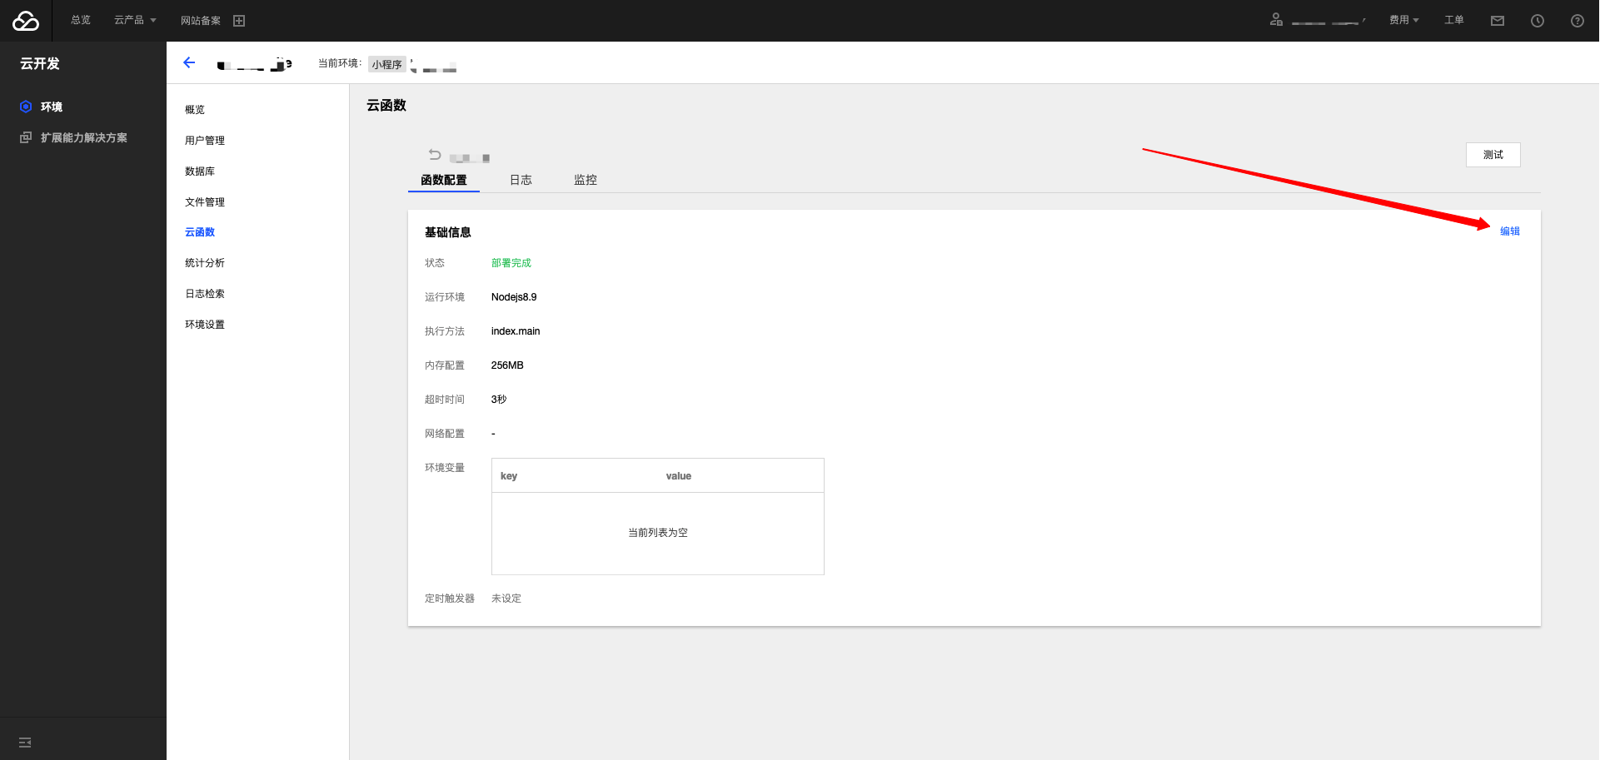Click the user account icon
Image resolution: width=1600 pixels, height=760 pixels.
point(1276,20)
